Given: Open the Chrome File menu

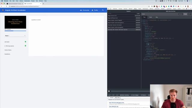Looking at the screenshot, I should tap(10, 1).
